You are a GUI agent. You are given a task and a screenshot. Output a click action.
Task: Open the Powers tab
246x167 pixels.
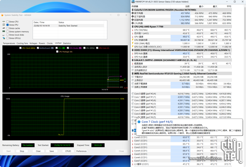42,43
